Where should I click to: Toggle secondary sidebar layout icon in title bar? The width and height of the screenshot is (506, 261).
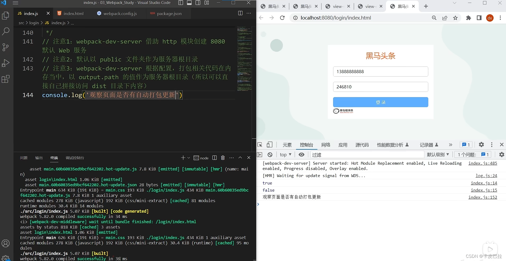pos(198,3)
